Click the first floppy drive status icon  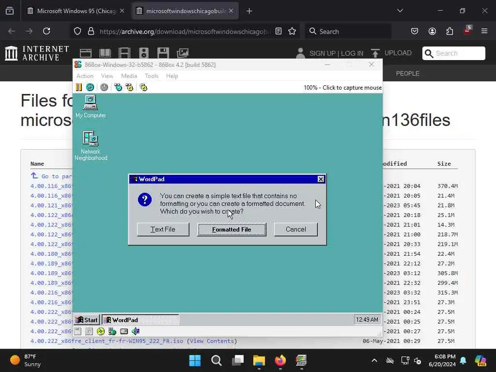click(78, 331)
